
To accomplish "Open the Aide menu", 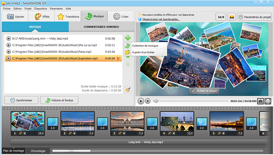I will 68,9.
